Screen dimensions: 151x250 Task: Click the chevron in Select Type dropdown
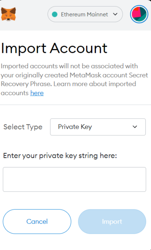coord(135,127)
